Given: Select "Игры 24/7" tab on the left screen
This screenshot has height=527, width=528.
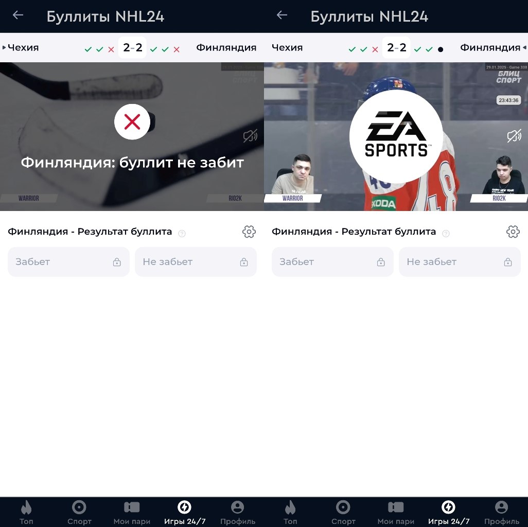Looking at the screenshot, I should pos(185,513).
